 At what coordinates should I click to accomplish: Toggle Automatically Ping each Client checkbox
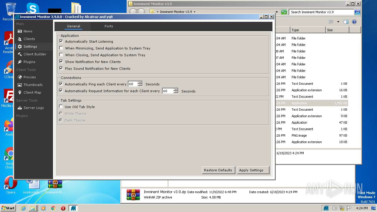click(x=61, y=84)
